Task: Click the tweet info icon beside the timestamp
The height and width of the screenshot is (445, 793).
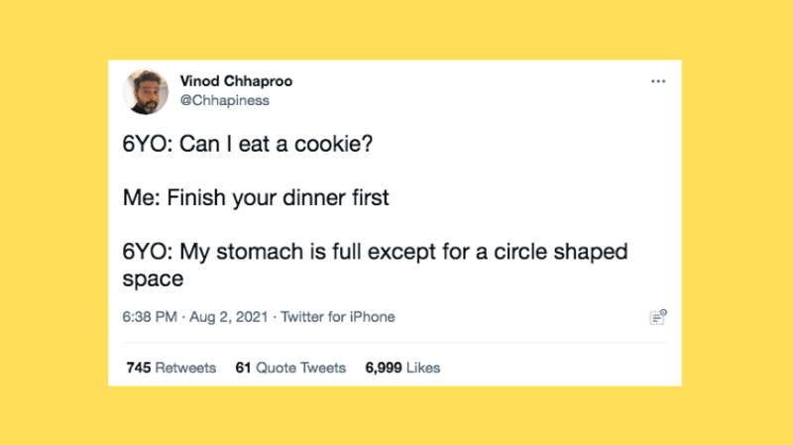Action: click(657, 317)
